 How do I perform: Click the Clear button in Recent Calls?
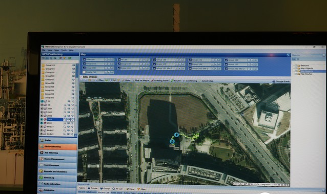pyautogui.click(x=130, y=189)
